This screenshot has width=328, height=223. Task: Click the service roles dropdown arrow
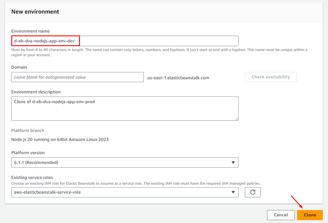(233, 192)
